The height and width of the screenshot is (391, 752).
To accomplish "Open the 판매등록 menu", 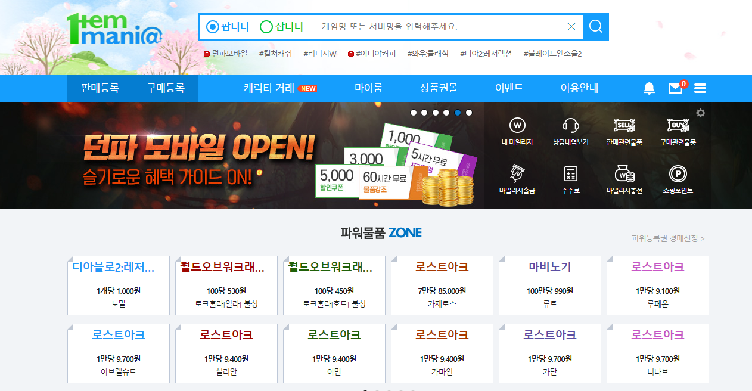I will pyautogui.click(x=100, y=88).
